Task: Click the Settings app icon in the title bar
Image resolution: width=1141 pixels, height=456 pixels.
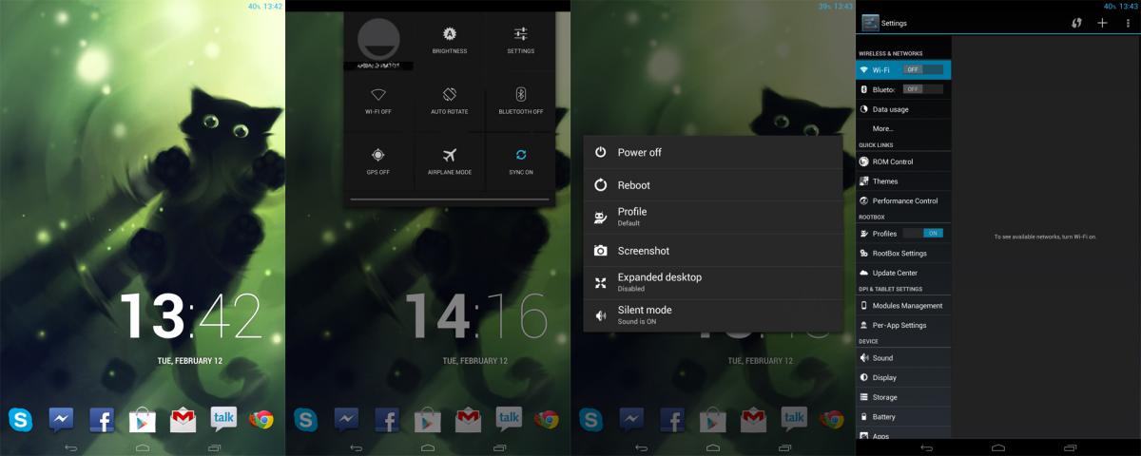Action: tap(870, 23)
